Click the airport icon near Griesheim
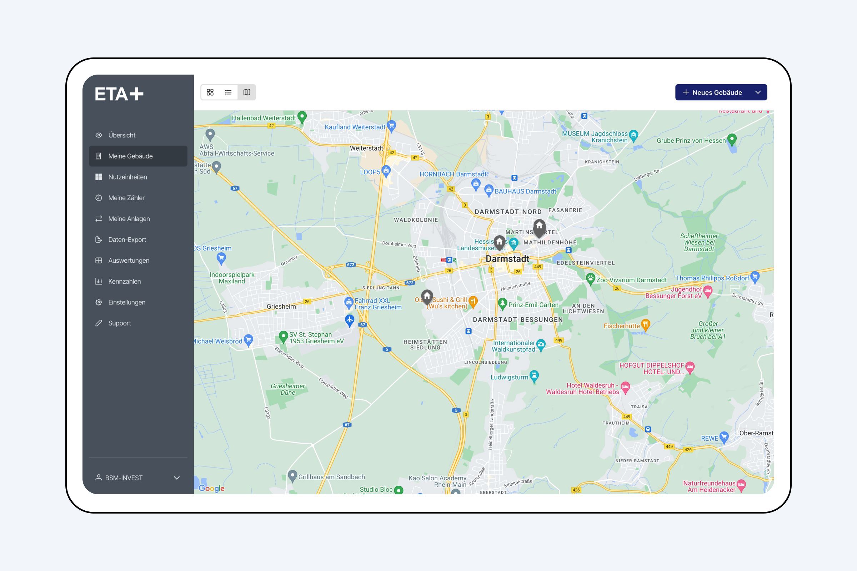The height and width of the screenshot is (571, 857). point(350,321)
